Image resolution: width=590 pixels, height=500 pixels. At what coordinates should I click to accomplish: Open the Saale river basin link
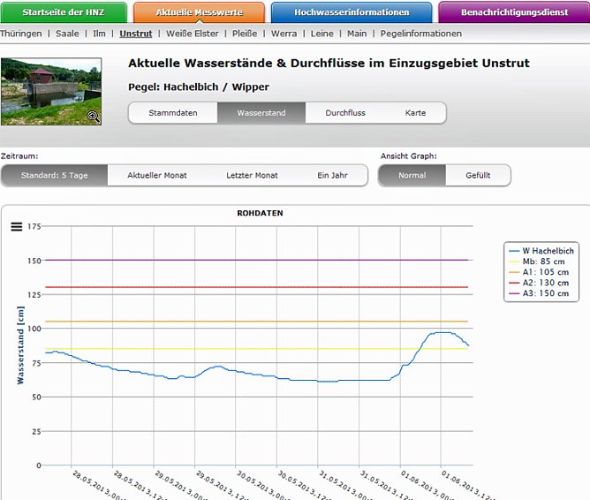pyautogui.click(x=67, y=34)
